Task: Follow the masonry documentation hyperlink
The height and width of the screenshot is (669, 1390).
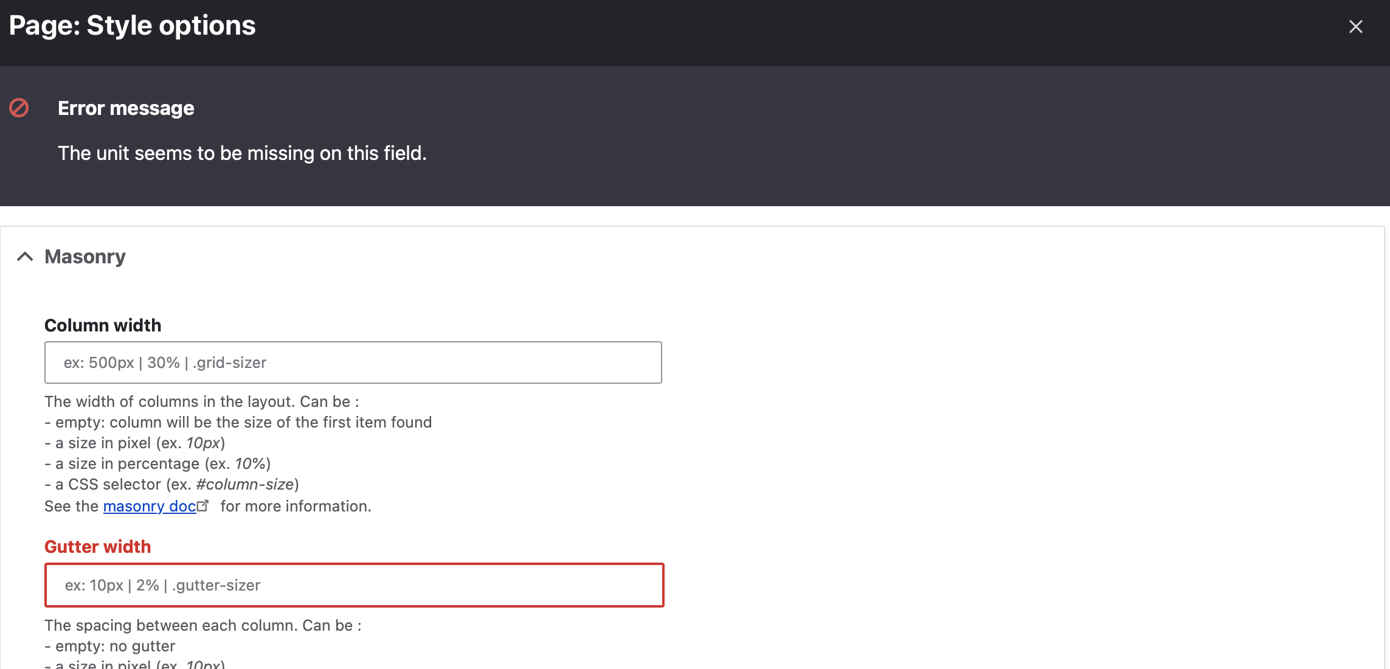Action: [x=149, y=505]
